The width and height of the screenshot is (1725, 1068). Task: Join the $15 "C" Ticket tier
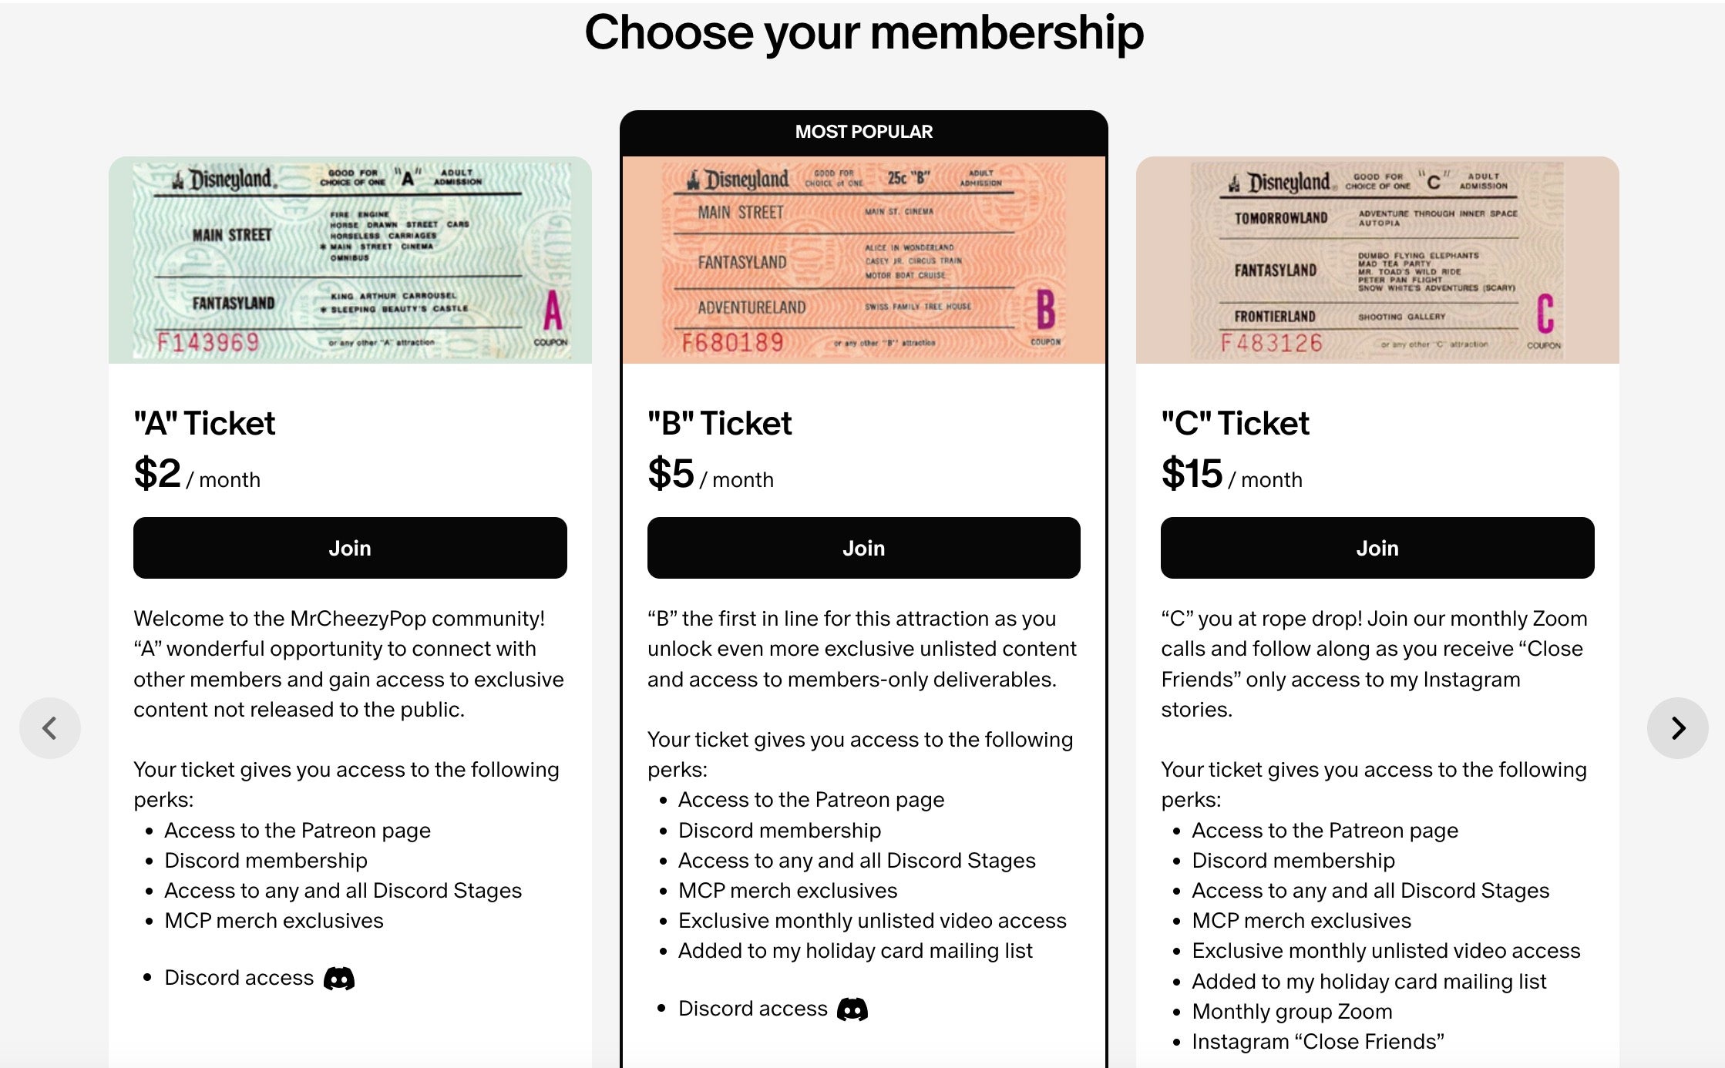[x=1377, y=548]
